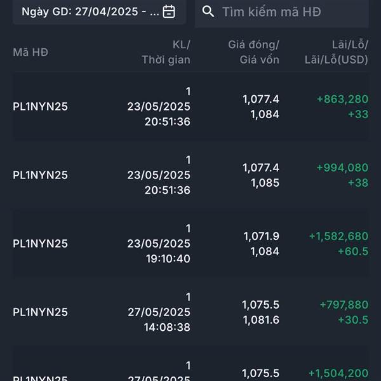
Task: Focus the 'Tìm kiếm mã HĐ' search field
Action: (x=282, y=12)
